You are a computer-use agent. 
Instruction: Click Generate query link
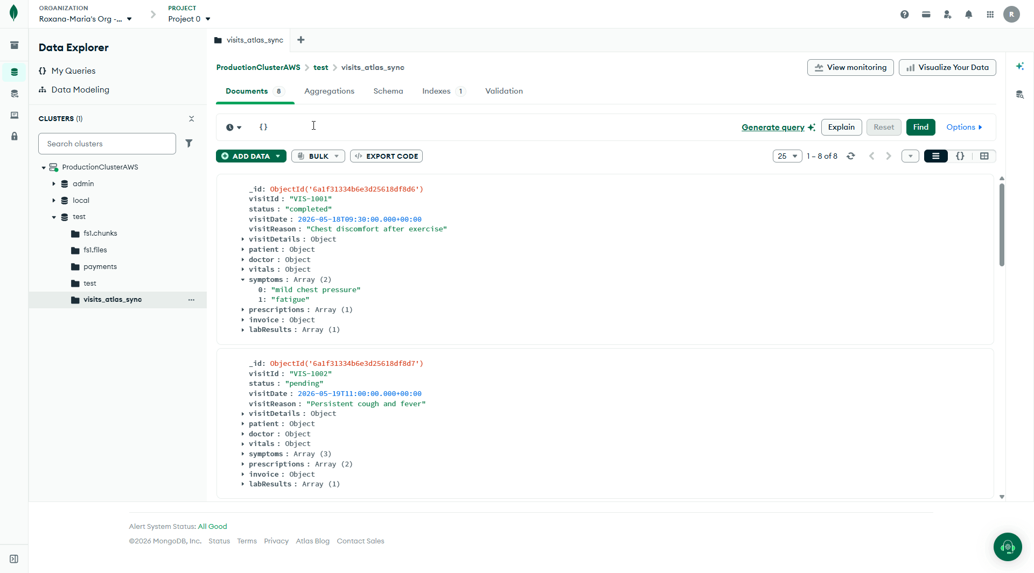click(x=773, y=128)
